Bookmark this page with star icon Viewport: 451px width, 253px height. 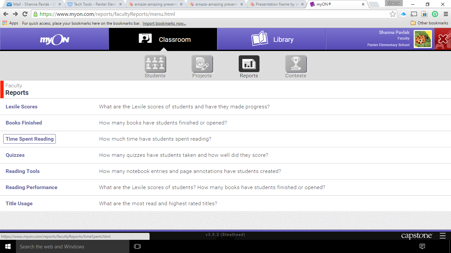pyautogui.click(x=393, y=14)
